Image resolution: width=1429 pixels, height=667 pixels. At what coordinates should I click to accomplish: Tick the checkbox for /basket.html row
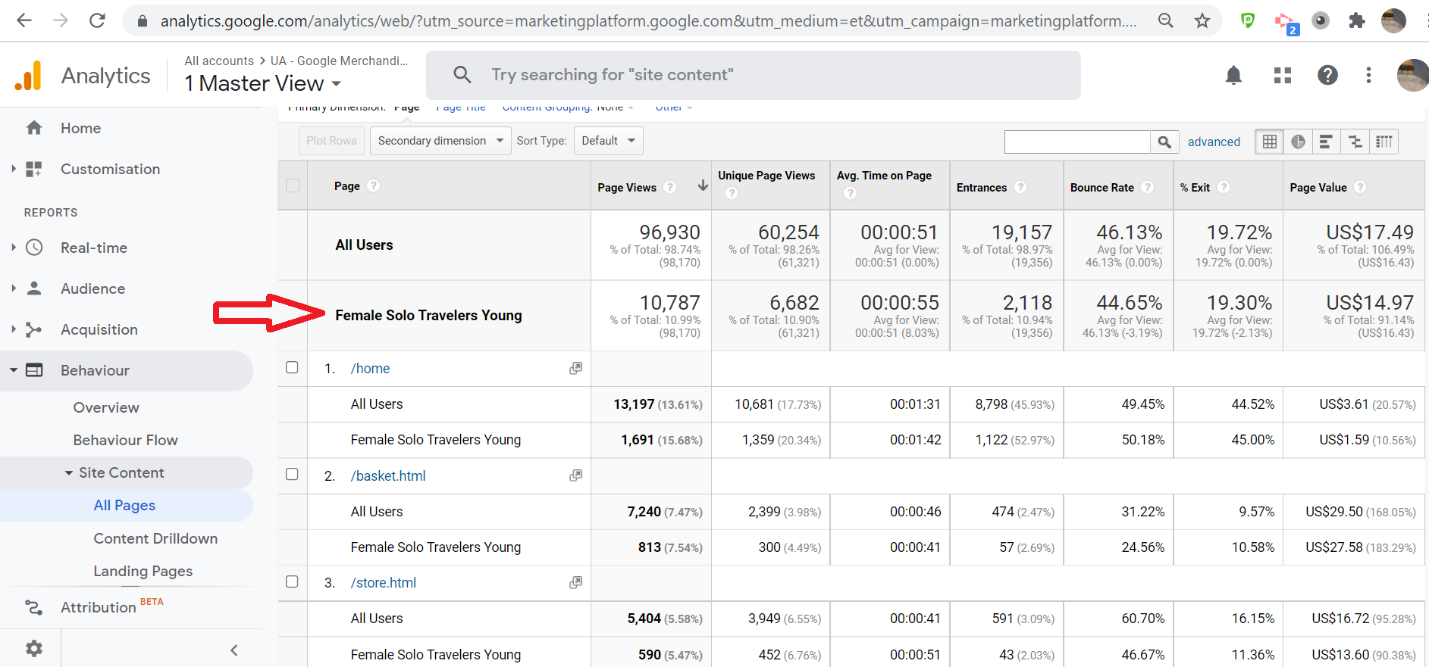tap(292, 475)
